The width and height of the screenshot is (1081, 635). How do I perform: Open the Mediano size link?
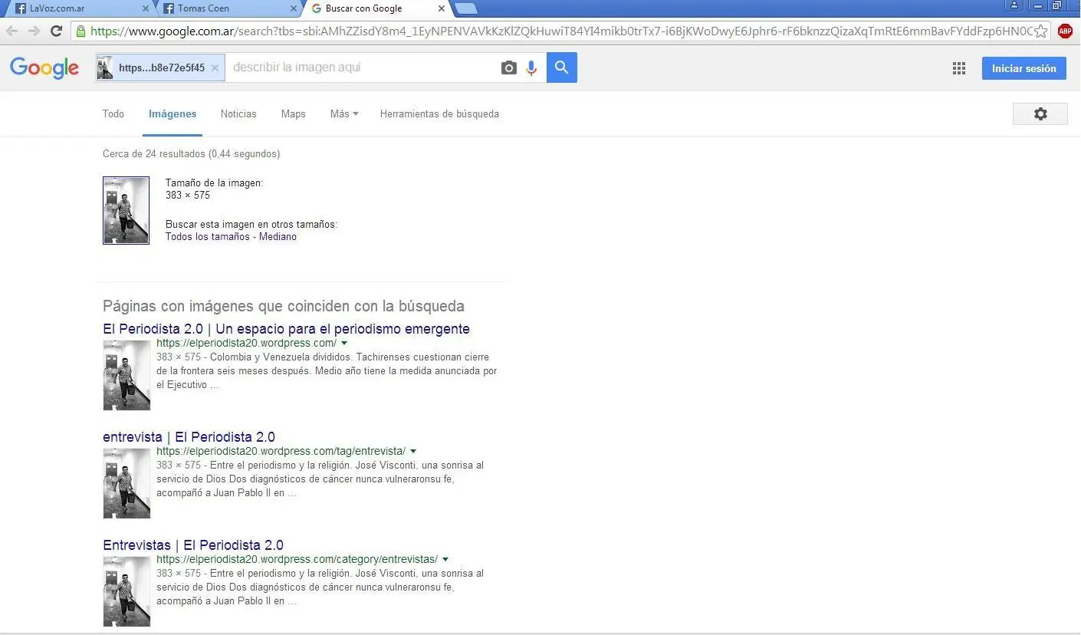click(x=278, y=237)
